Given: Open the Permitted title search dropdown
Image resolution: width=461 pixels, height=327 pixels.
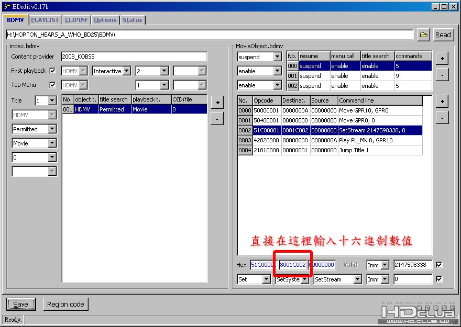Looking at the screenshot, I should 52,129.
